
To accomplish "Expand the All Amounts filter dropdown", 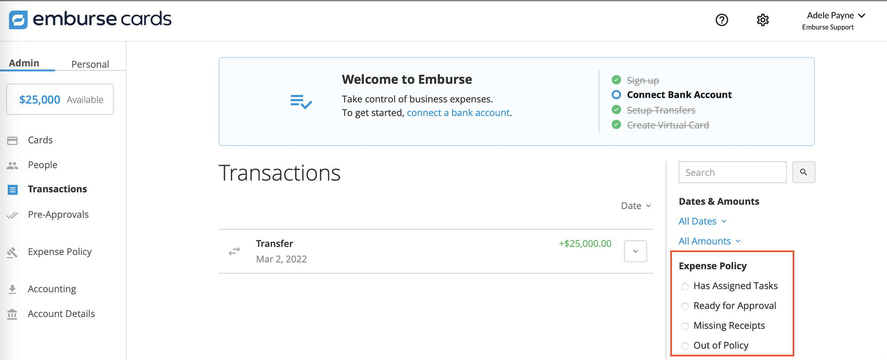I will [709, 241].
